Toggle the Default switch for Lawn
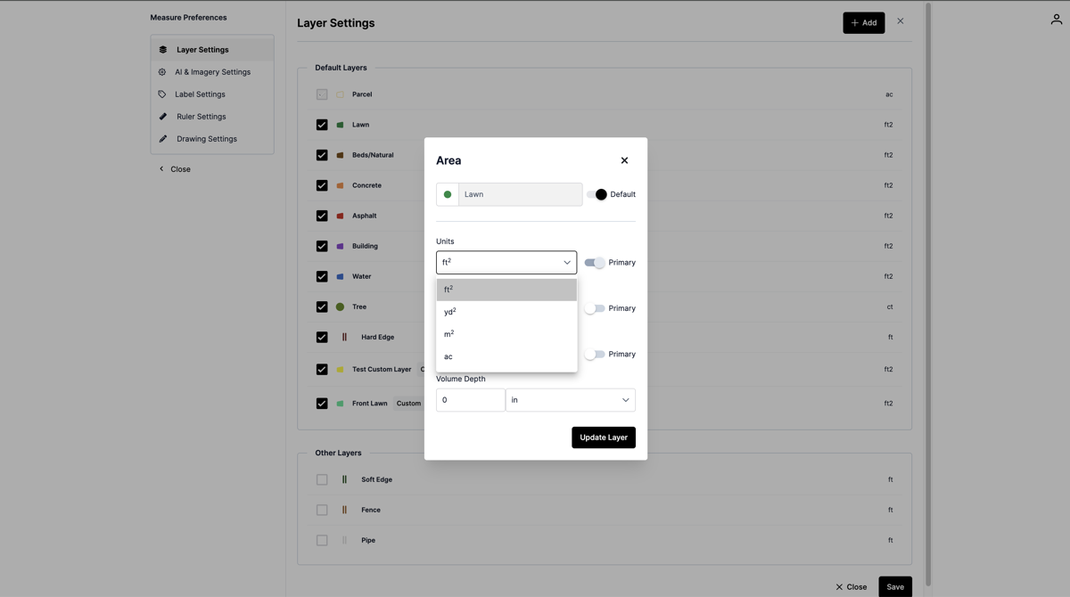The height and width of the screenshot is (597, 1070). click(x=597, y=194)
